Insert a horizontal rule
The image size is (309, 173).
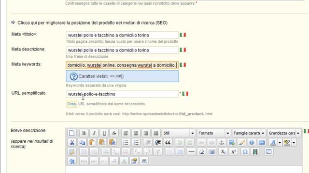click(x=191, y=152)
